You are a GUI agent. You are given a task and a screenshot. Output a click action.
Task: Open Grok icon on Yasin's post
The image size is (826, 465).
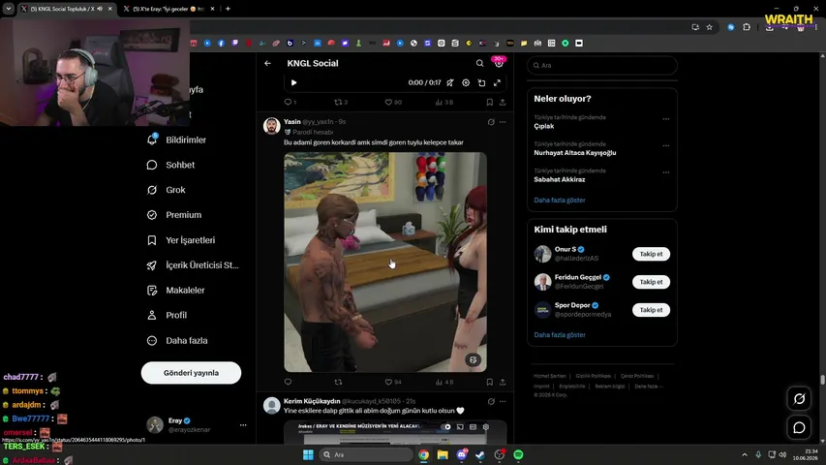[x=491, y=122]
